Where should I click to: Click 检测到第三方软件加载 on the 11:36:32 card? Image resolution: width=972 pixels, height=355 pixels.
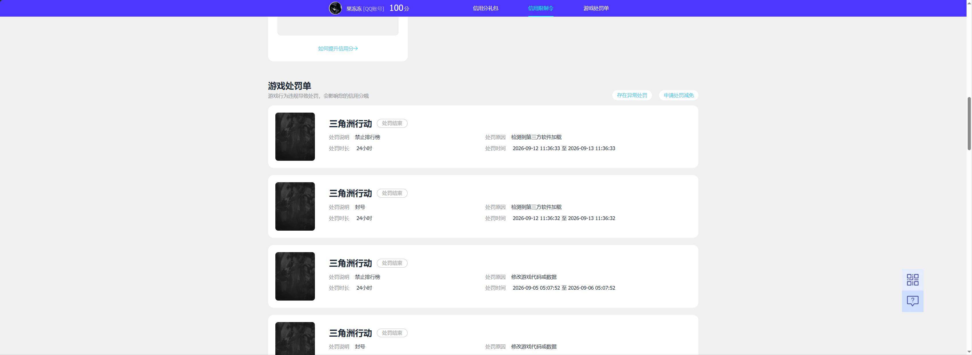point(536,207)
